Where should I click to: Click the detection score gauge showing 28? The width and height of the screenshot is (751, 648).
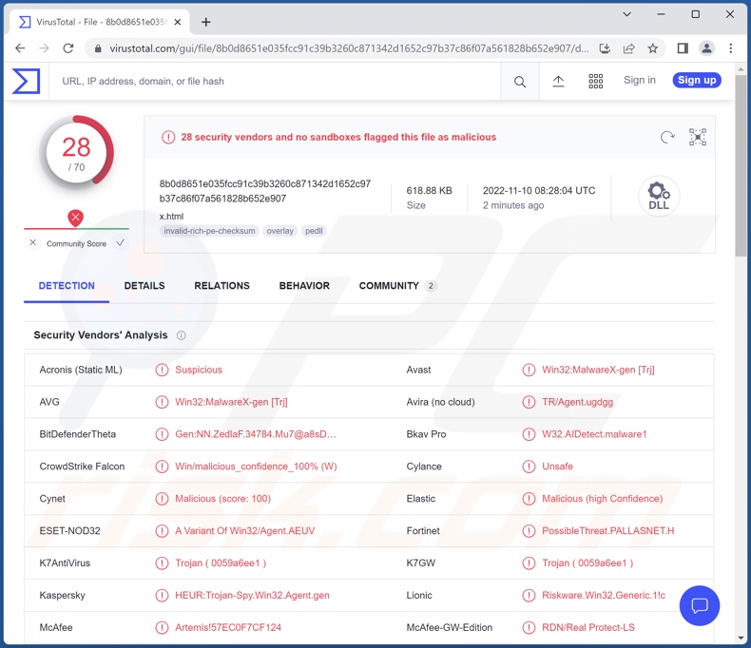point(77,153)
